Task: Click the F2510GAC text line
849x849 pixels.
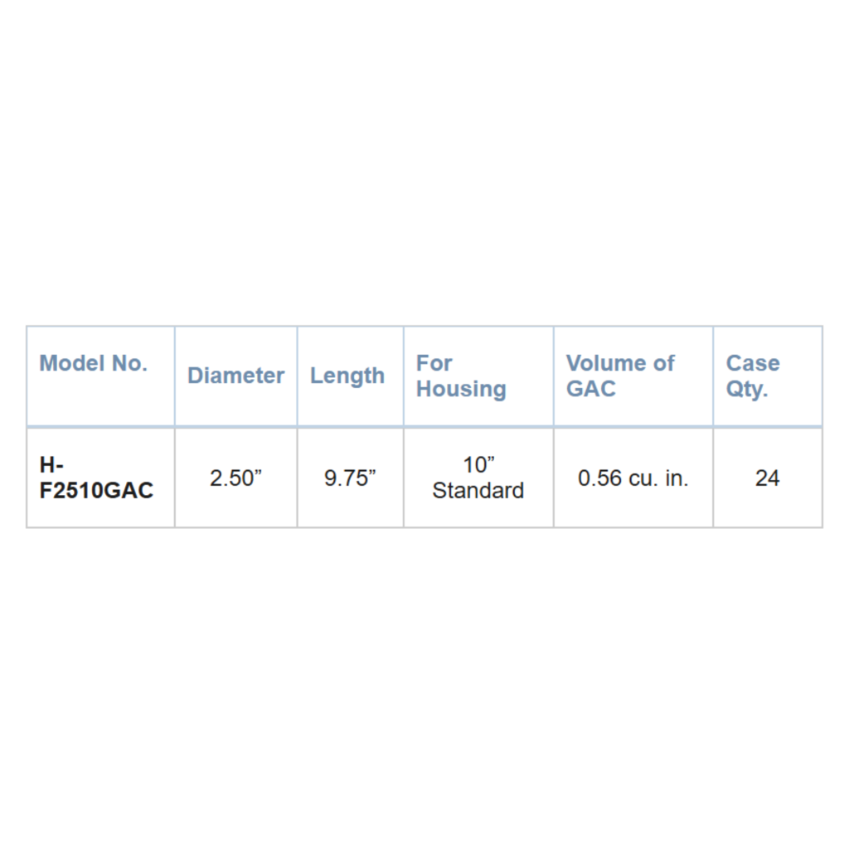Action: point(96,491)
